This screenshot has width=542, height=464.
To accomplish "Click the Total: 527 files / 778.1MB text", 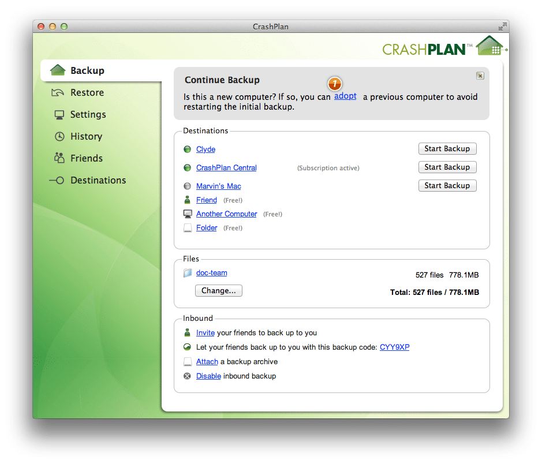I will (435, 292).
